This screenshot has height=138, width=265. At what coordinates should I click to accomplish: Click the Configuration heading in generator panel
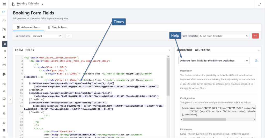point(187,98)
